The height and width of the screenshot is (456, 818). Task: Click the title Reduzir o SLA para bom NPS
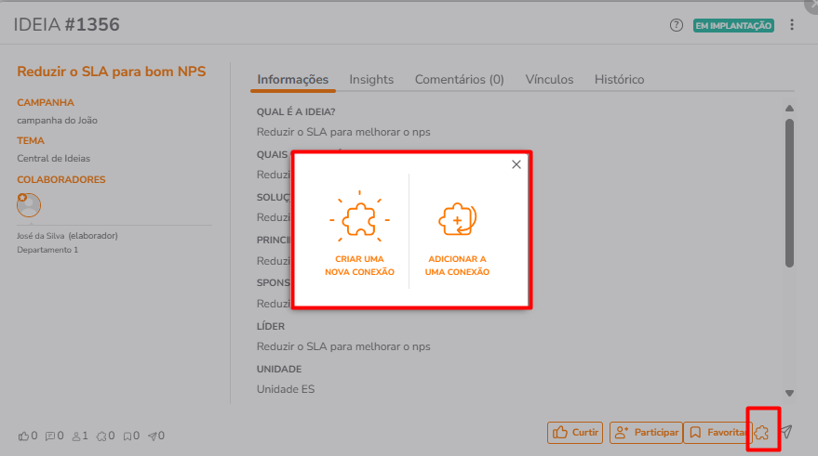[x=112, y=72]
